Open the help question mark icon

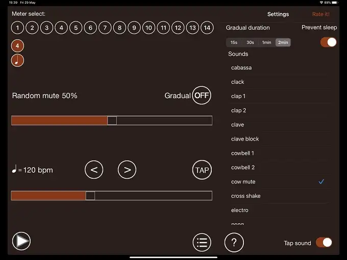coord(234,243)
